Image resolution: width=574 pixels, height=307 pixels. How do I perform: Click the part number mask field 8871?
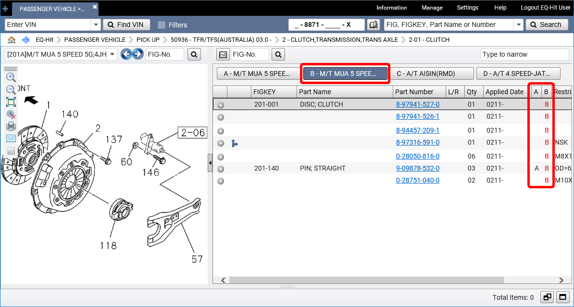(x=326, y=25)
